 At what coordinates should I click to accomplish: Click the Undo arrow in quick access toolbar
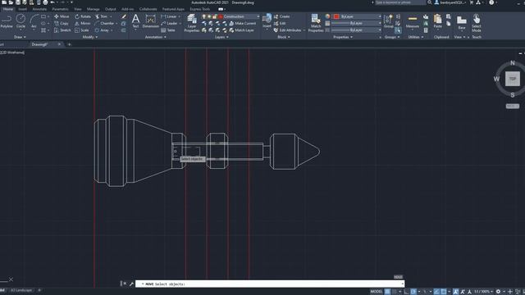coord(52,2)
